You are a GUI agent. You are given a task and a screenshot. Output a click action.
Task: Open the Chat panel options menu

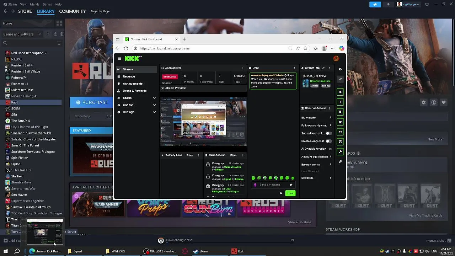(x=294, y=68)
